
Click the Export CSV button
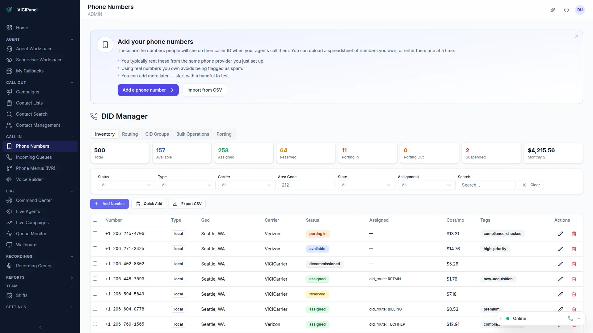187,204
